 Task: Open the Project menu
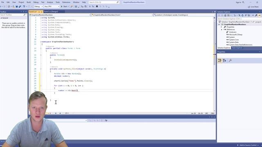pyautogui.click(x=21, y=2)
